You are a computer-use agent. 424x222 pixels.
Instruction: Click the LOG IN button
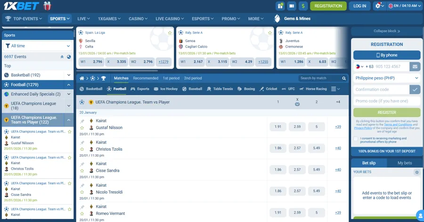point(359,6)
